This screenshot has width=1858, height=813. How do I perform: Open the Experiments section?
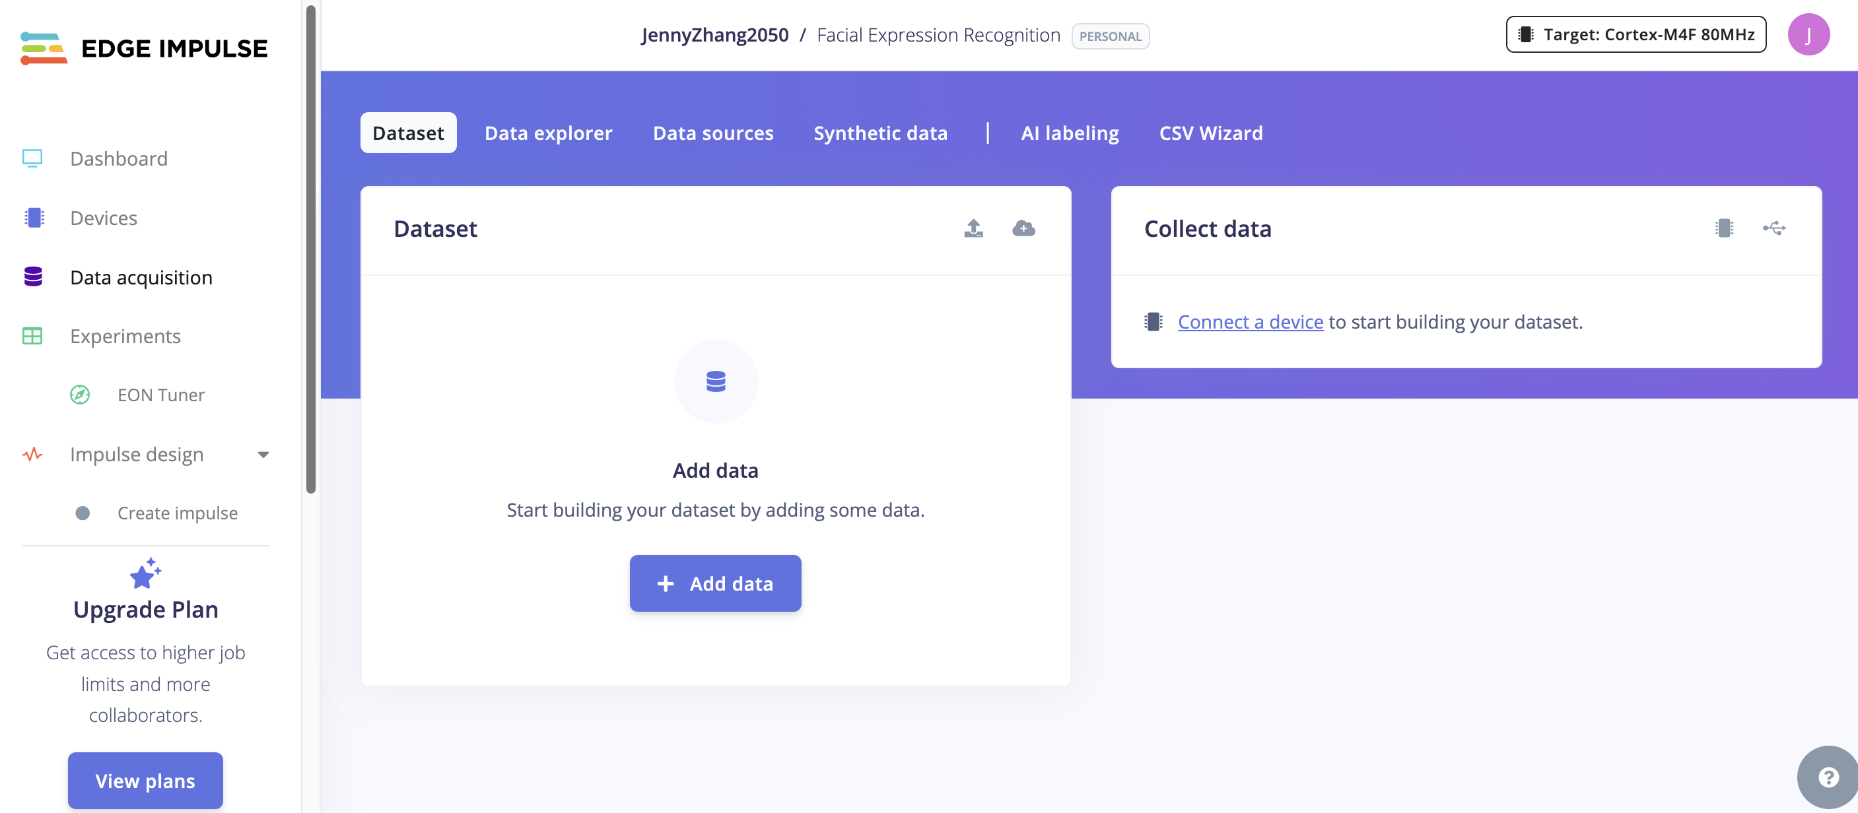125,336
